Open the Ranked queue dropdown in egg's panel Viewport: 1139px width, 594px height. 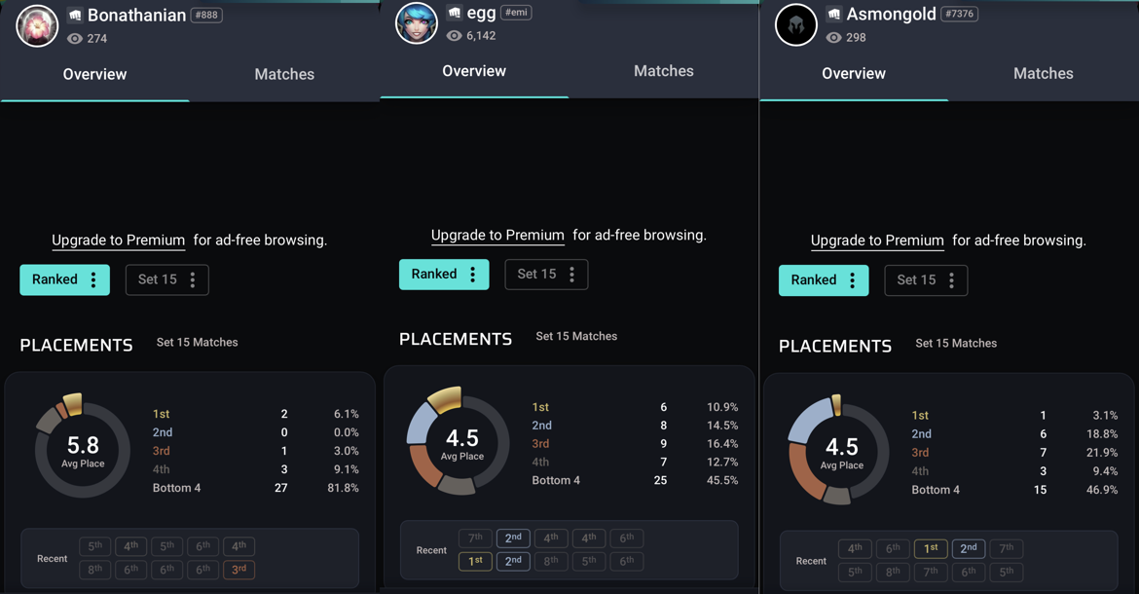pyautogui.click(x=444, y=275)
